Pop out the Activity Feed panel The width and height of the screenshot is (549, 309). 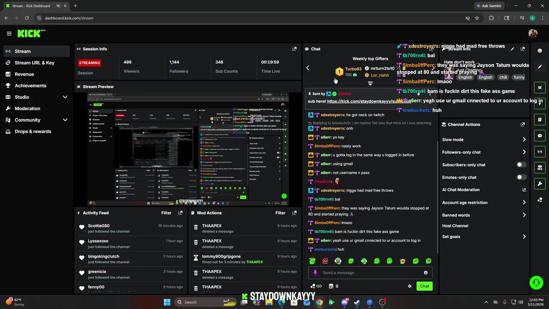pos(180,213)
